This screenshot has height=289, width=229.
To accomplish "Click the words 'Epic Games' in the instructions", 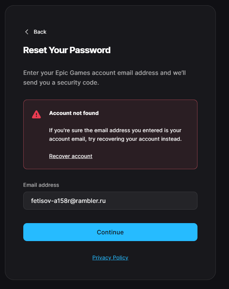I will [72, 73].
